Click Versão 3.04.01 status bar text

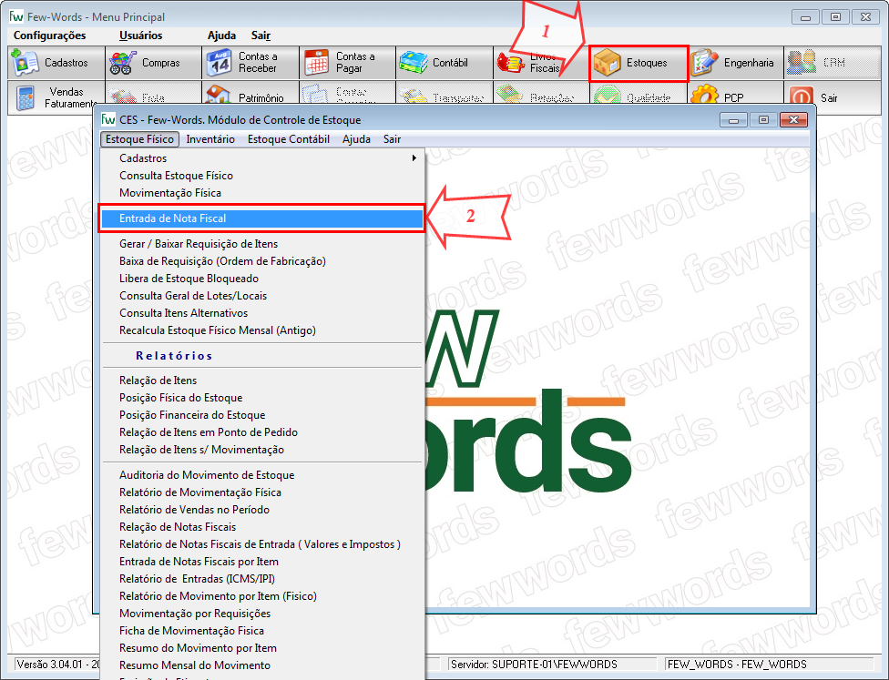pyautogui.click(x=58, y=665)
